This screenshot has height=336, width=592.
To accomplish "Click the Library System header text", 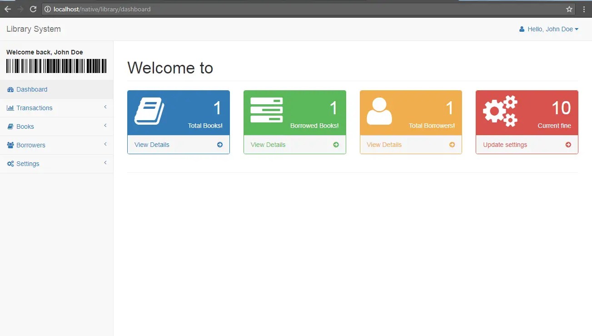I will [33, 29].
